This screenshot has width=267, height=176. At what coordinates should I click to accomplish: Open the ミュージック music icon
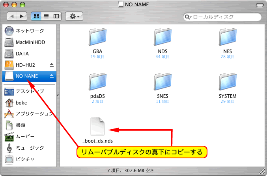point(9,148)
